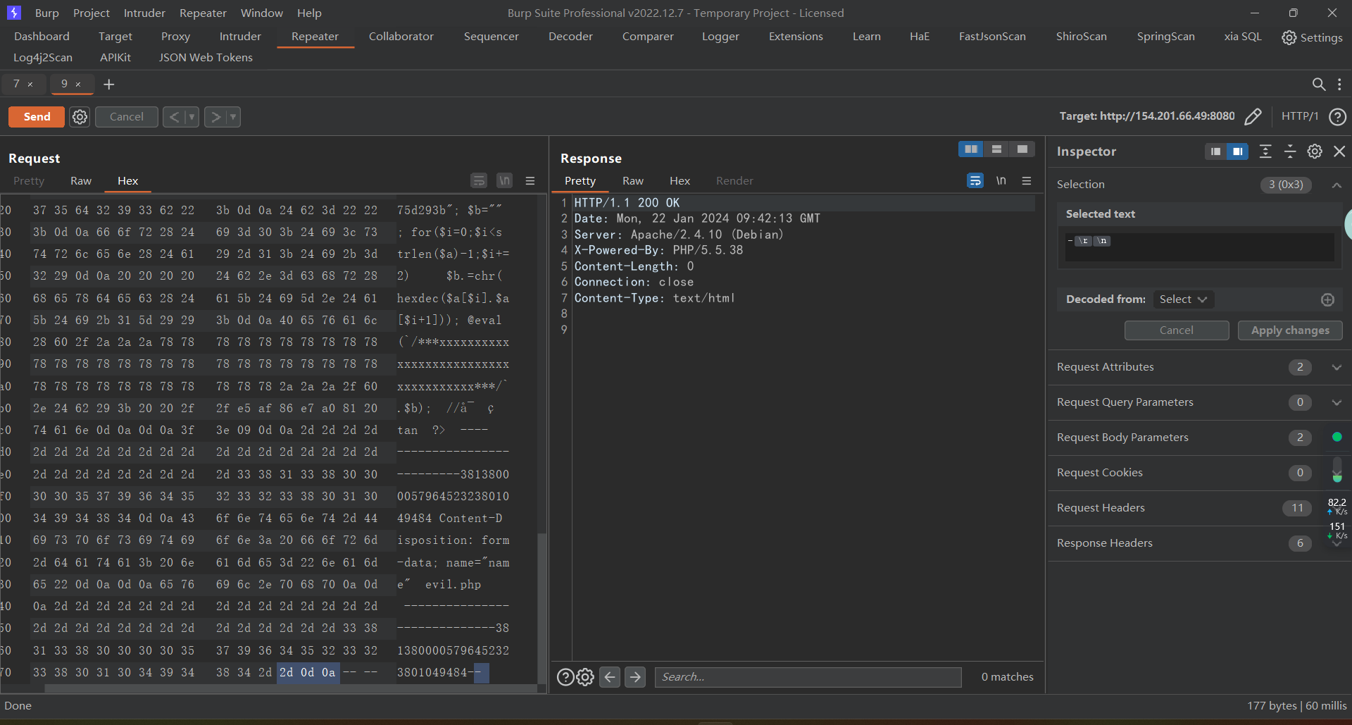
Task: Open Inspector settings gear
Action: pos(1315,151)
